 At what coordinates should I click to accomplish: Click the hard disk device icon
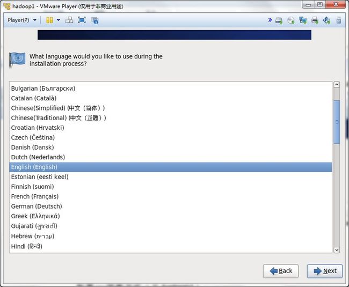point(279,20)
